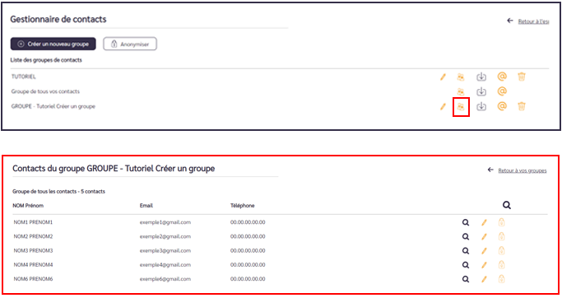Screen dimensions: 562x298
Task: Select email exemple6@gmail.com
Action: pyautogui.click(x=165, y=279)
